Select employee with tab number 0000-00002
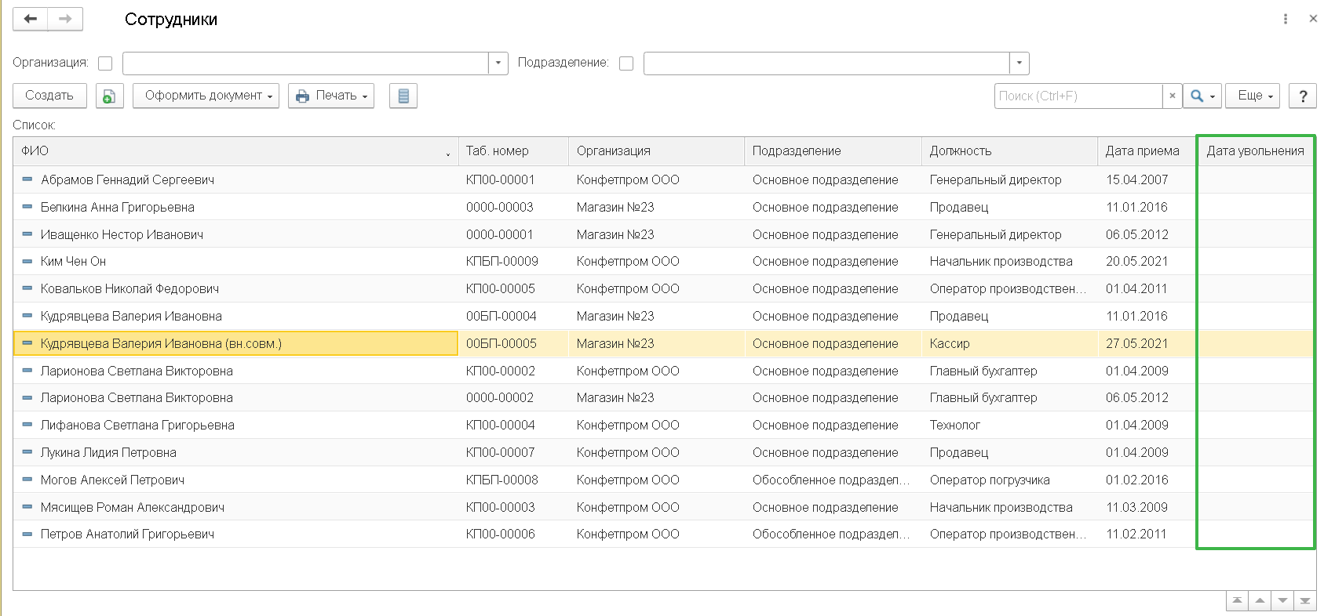Image resolution: width=1335 pixels, height=616 pixels. tap(663, 397)
